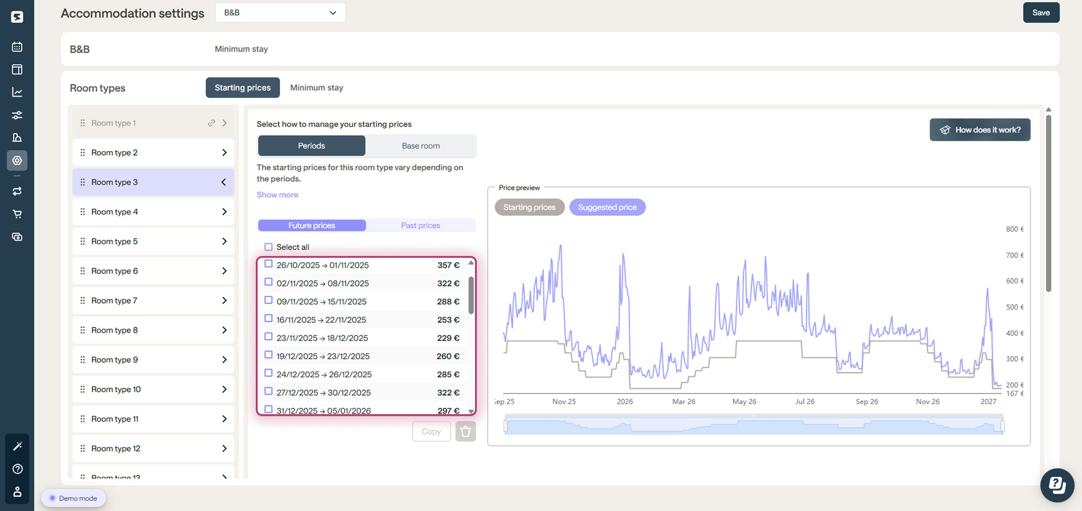The image size is (1082, 511).
Task: Click the Copy button
Action: pyautogui.click(x=431, y=431)
